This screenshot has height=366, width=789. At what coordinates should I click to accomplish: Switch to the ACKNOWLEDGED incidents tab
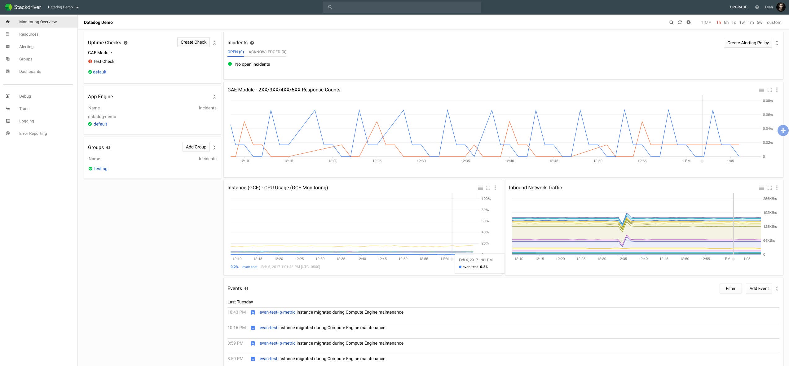pos(267,52)
